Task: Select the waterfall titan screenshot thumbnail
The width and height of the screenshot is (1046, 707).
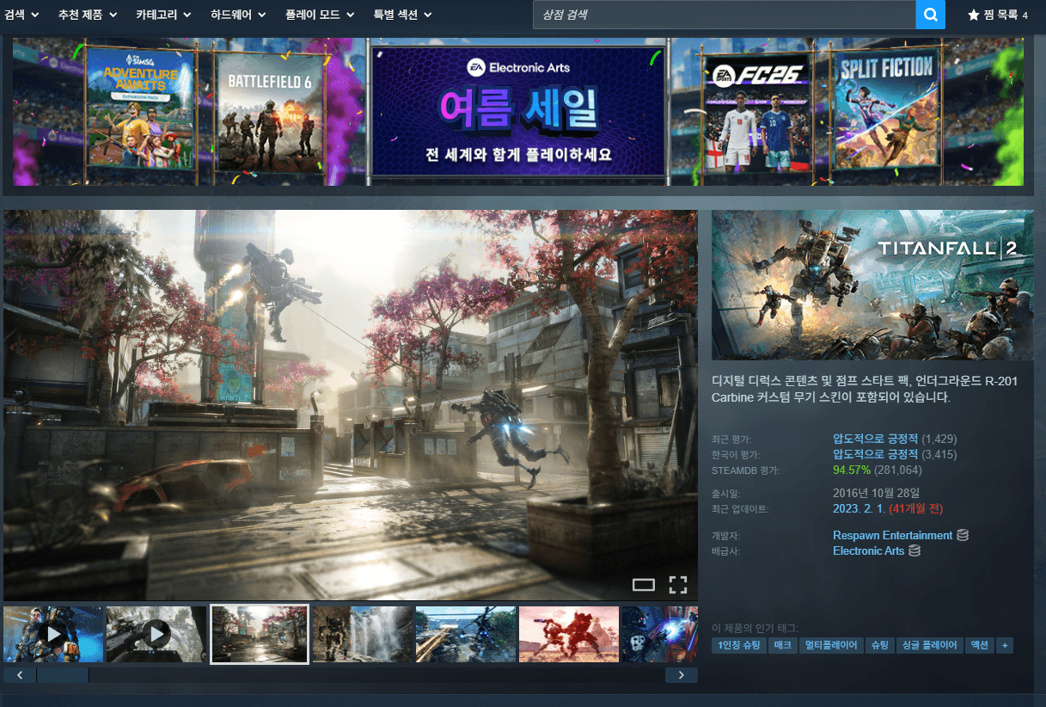Action: [x=363, y=635]
